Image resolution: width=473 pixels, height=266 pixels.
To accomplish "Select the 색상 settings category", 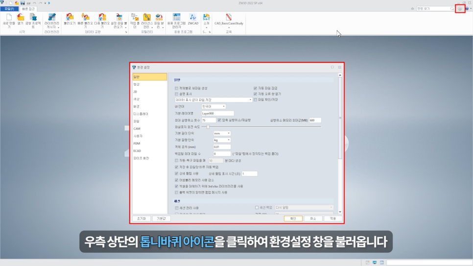I will coord(150,99).
